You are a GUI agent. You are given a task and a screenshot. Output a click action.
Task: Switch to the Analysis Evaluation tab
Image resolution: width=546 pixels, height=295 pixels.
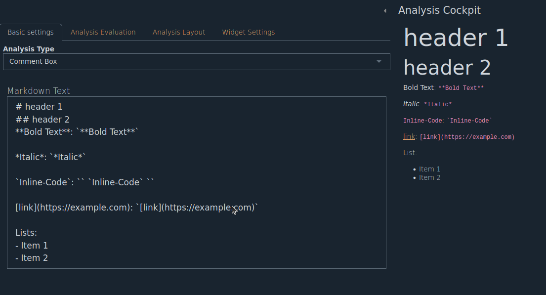103,32
